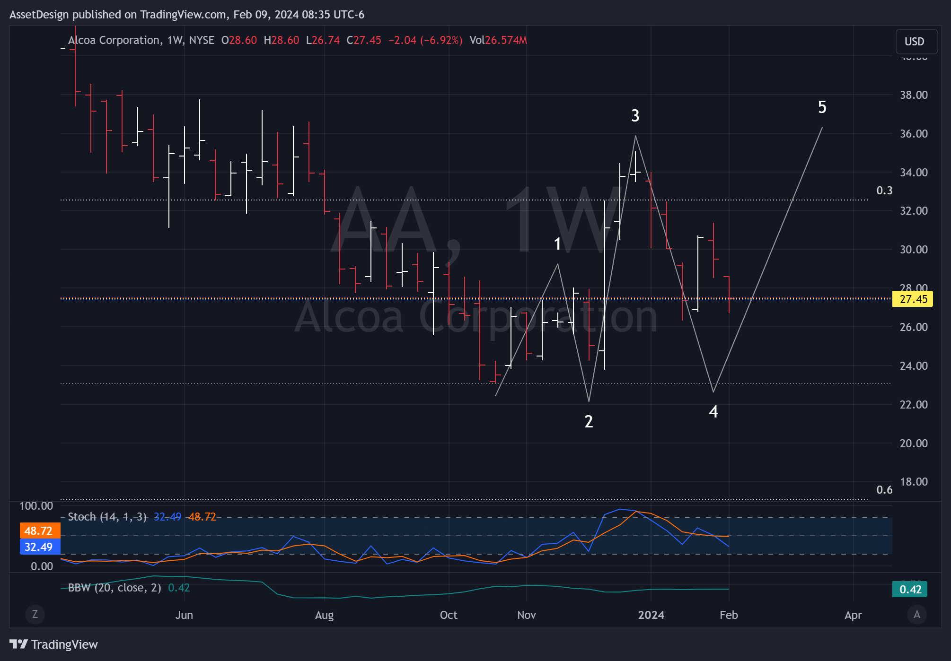Click the Oct date on time axis
The height and width of the screenshot is (661, 951).
(449, 615)
